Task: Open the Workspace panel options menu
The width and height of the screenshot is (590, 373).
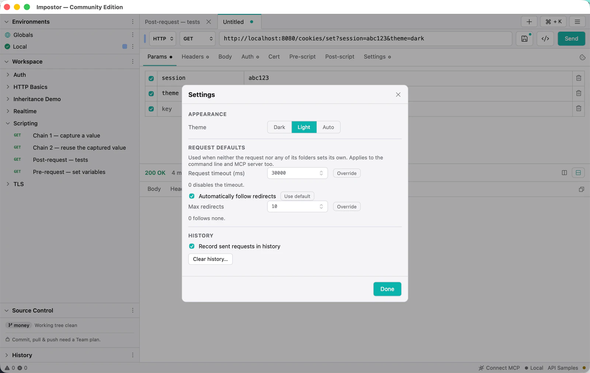Action: (x=133, y=62)
